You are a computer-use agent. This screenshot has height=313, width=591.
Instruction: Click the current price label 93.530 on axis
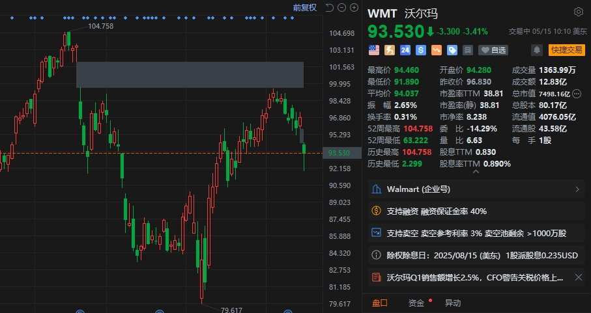click(x=339, y=153)
